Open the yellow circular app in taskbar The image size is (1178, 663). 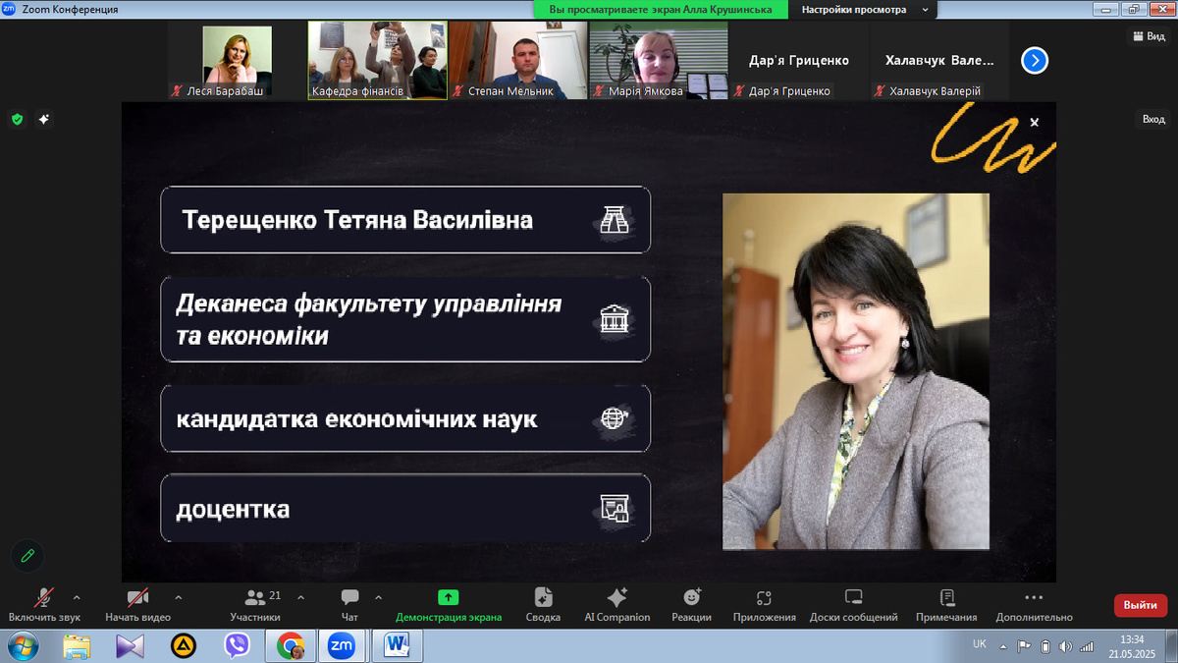184,645
